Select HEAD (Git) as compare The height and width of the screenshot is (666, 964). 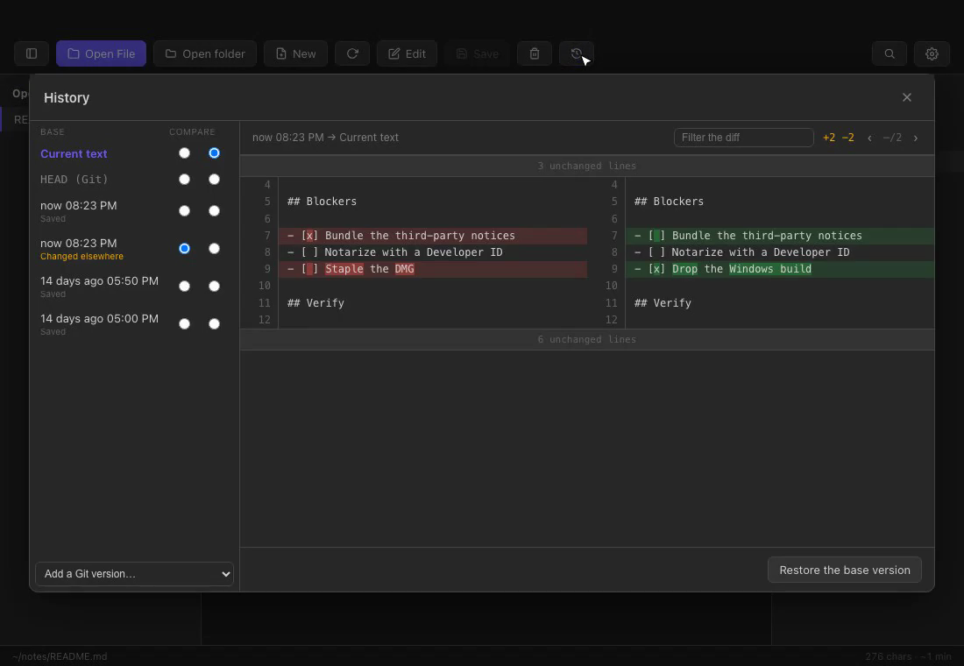pyautogui.click(x=214, y=179)
